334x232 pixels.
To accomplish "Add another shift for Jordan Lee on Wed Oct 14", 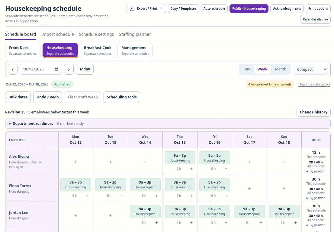I will click(156, 222).
